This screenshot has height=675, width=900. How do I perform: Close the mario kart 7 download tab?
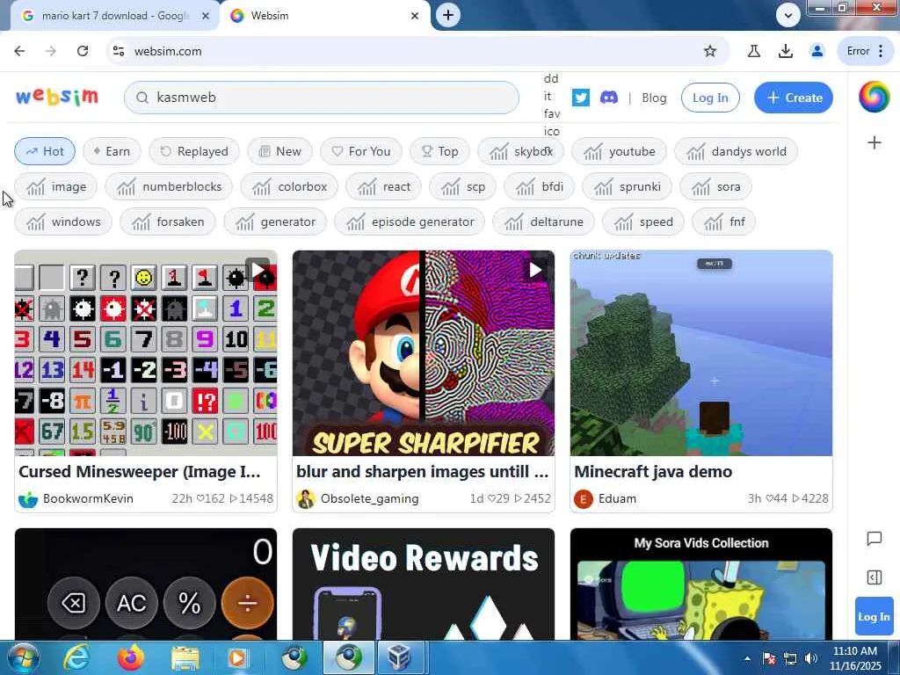[206, 16]
